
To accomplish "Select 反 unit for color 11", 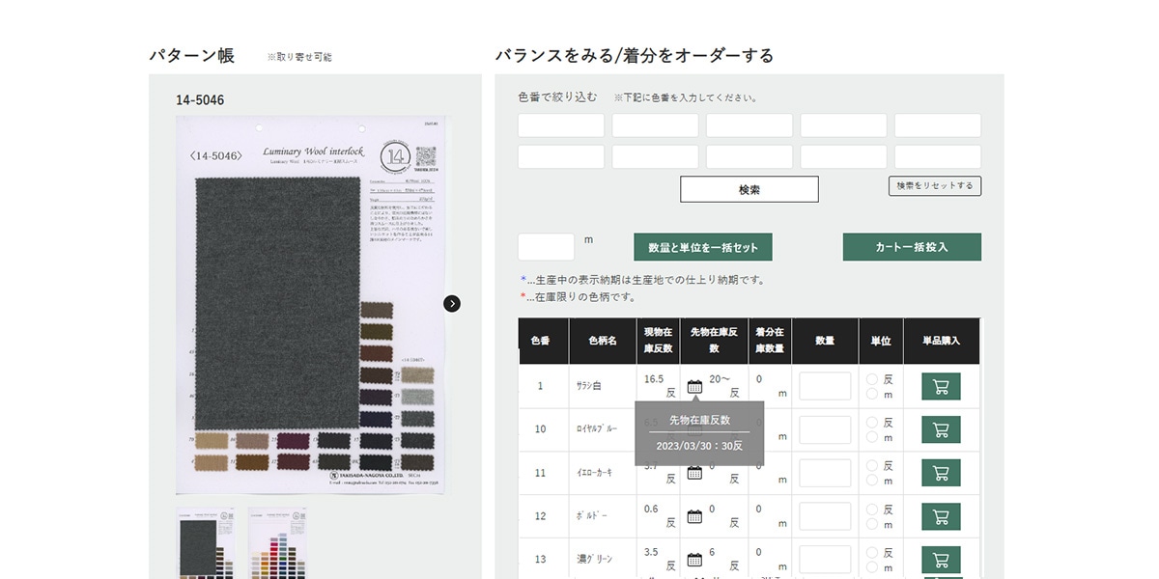I will (x=872, y=466).
